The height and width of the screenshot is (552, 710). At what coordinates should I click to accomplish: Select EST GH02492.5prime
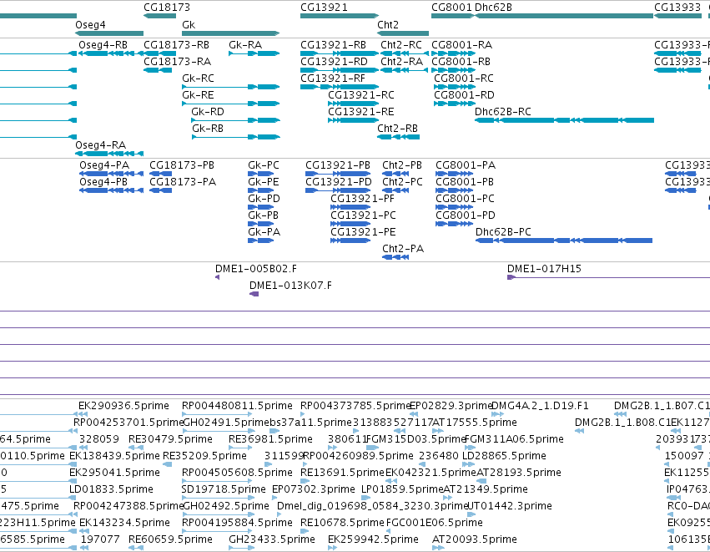[217, 514]
